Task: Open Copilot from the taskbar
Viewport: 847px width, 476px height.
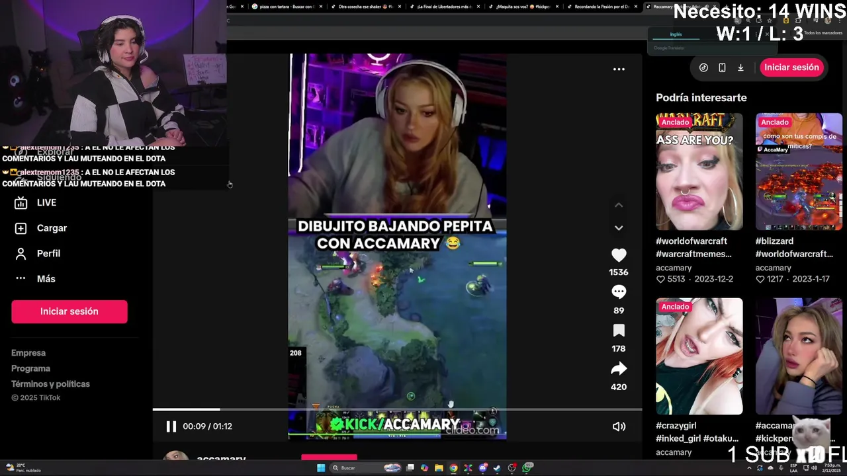Action: pos(424,468)
